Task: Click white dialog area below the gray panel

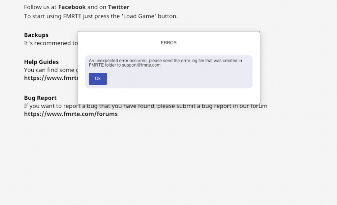Action: click(168, 96)
